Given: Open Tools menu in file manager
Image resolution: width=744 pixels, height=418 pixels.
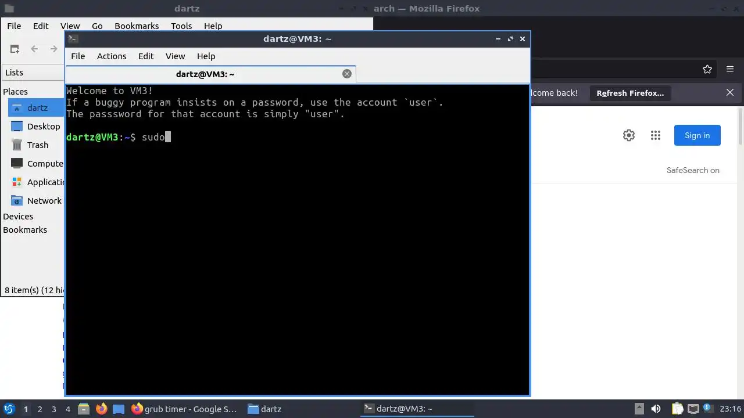Looking at the screenshot, I should tap(181, 26).
